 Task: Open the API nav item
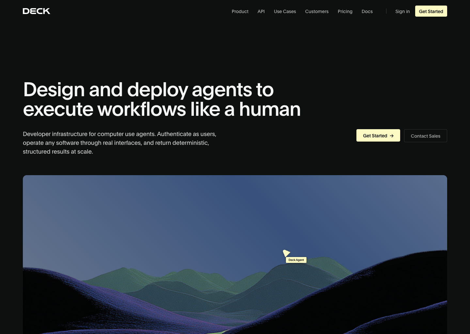261,11
